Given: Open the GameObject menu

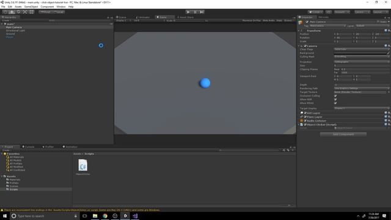Looking at the screenshot, I should click(31, 7).
